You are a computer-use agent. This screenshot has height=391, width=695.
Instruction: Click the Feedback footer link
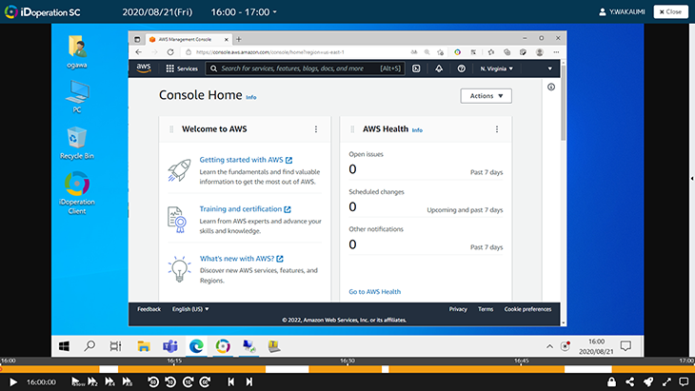tap(149, 309)
